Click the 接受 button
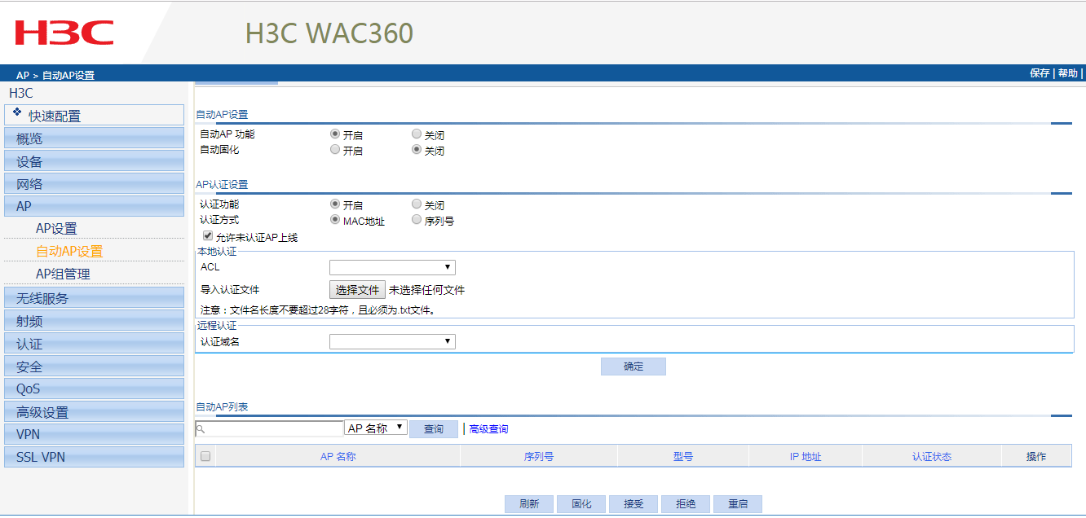The image size is (1086, 518). click(633, 504)
